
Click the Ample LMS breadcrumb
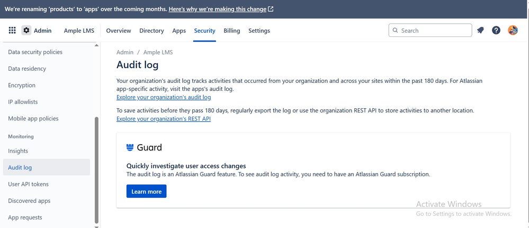[x=158, y=52]
